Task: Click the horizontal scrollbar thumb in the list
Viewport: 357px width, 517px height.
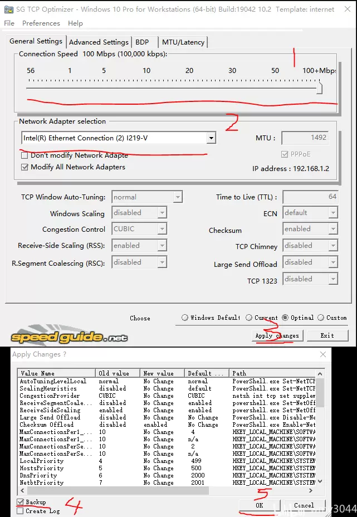Action: coord(118,491)
